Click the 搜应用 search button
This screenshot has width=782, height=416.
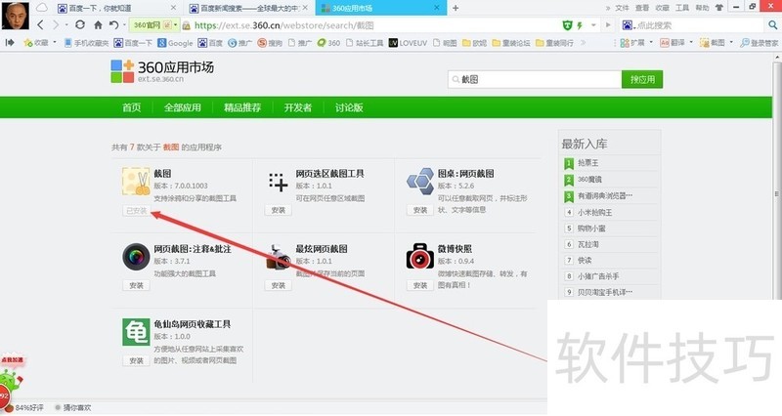pyautogui.click(x=642, y=79)
